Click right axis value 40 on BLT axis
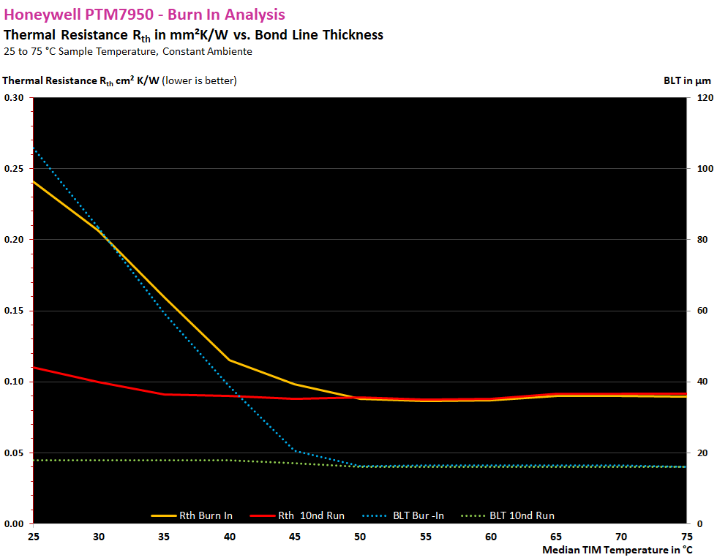Viewport: 717px width, 560px height. click(702, 382)
